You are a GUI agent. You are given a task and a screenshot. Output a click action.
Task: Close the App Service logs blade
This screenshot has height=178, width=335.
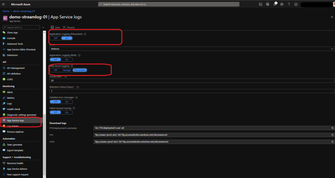pyautogui.click(x=332, y=17)
